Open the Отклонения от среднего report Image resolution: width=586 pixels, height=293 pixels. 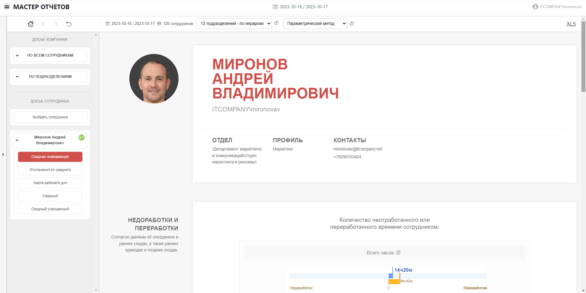click(50, 170)
